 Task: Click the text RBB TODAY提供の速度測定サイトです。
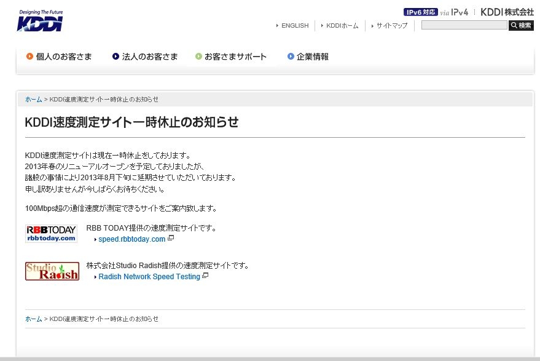pos(151,228)
